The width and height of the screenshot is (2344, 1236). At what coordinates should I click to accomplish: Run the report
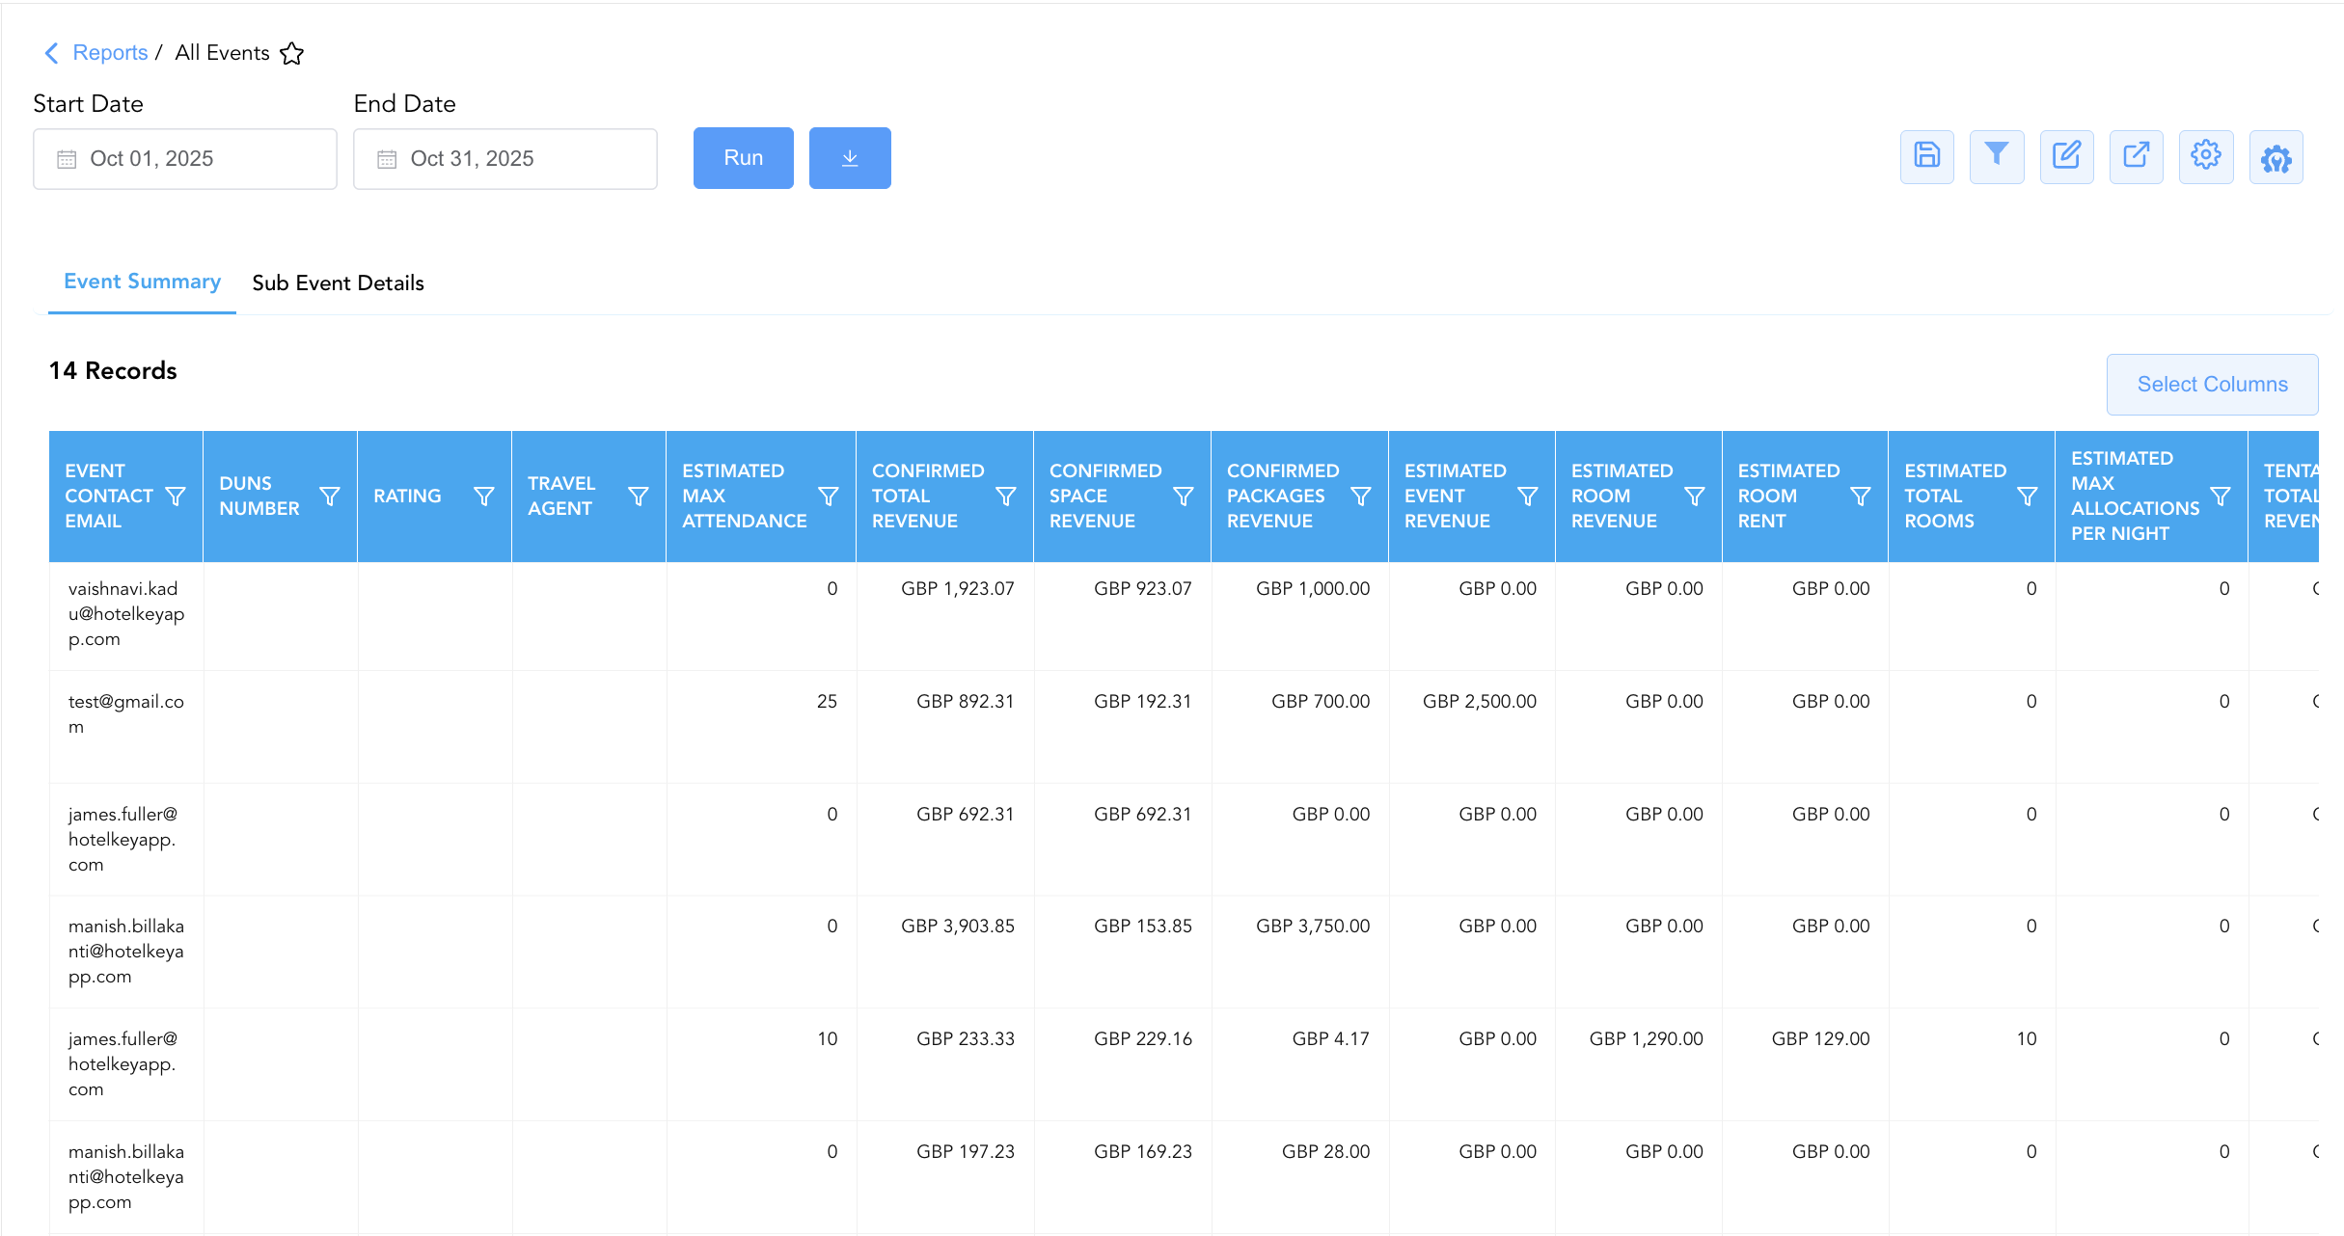(744, 158)
